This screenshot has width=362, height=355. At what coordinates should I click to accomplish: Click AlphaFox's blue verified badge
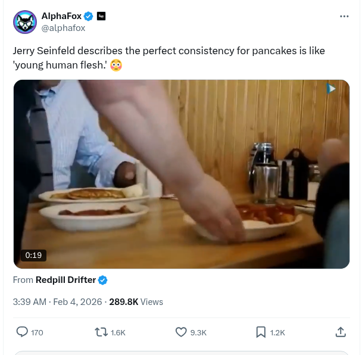(x=88, y=16)
